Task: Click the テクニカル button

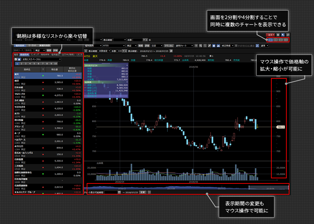Action: [169, 46]
